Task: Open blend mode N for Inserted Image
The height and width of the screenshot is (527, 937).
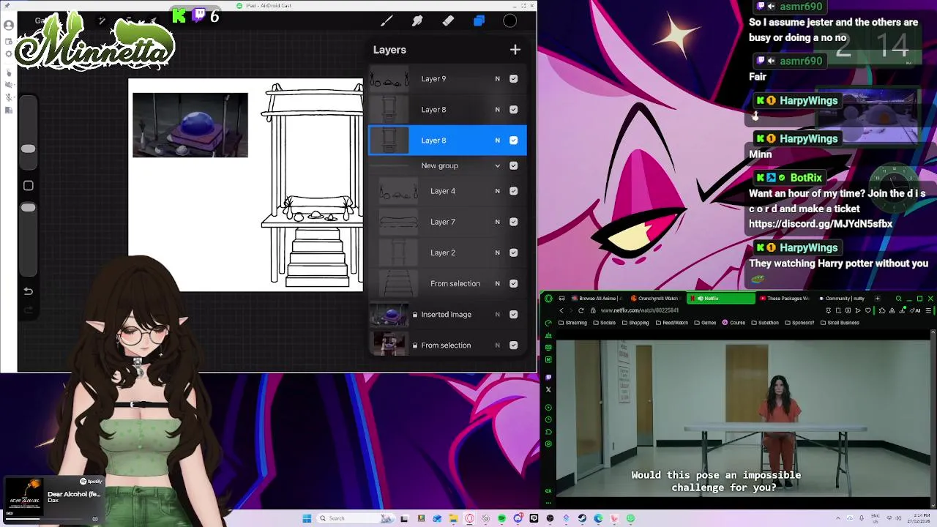Action: (497, 315)
